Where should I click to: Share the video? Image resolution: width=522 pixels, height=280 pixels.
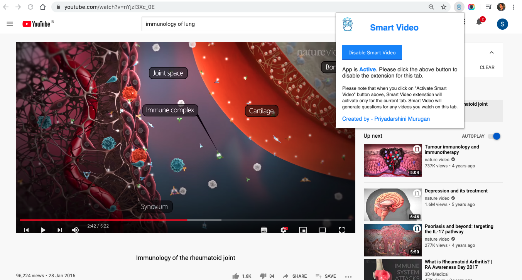click(x=295, y=276)
